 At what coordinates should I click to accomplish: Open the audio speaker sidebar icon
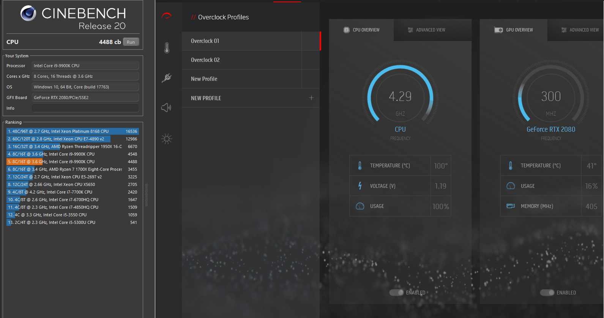[166, 108]
